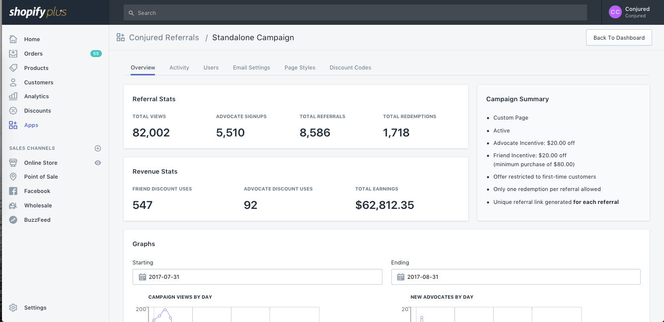Click the calendar icon in the Starting date field
The image size is (664, 322).
pos(143,277)
